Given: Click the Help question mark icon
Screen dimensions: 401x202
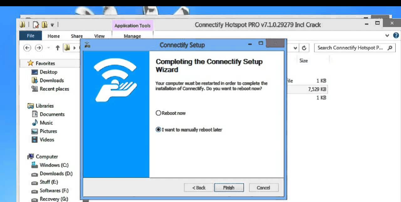Looking at the screenshot, I should (396, 35).
